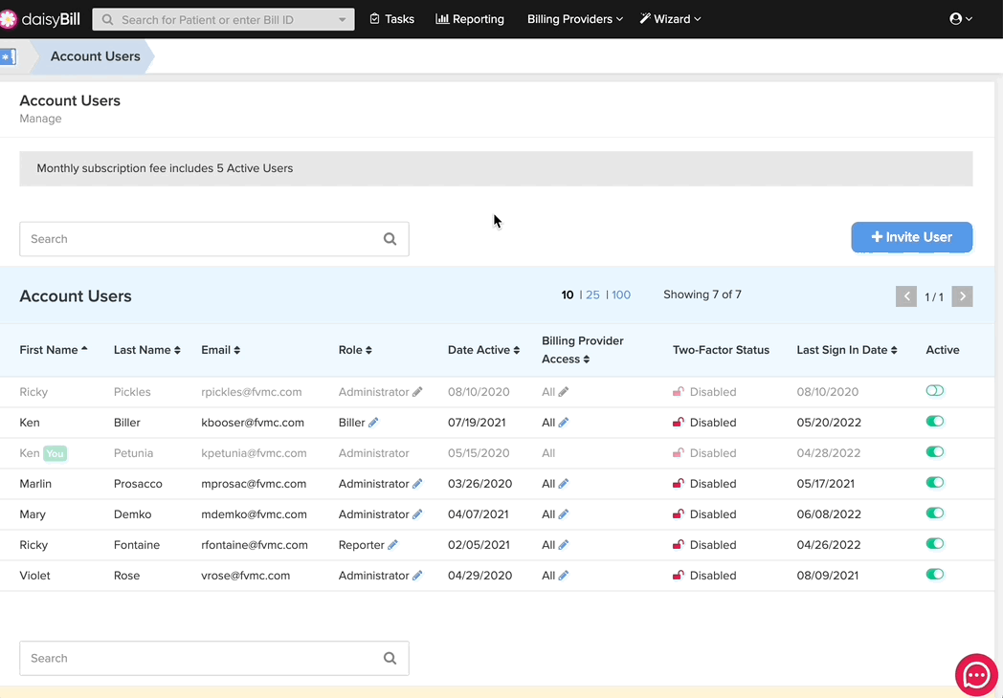1003x698 pixels.
Task: Open the live chat bubble icon
Action: pyautogui.click(x=976, y=674)
